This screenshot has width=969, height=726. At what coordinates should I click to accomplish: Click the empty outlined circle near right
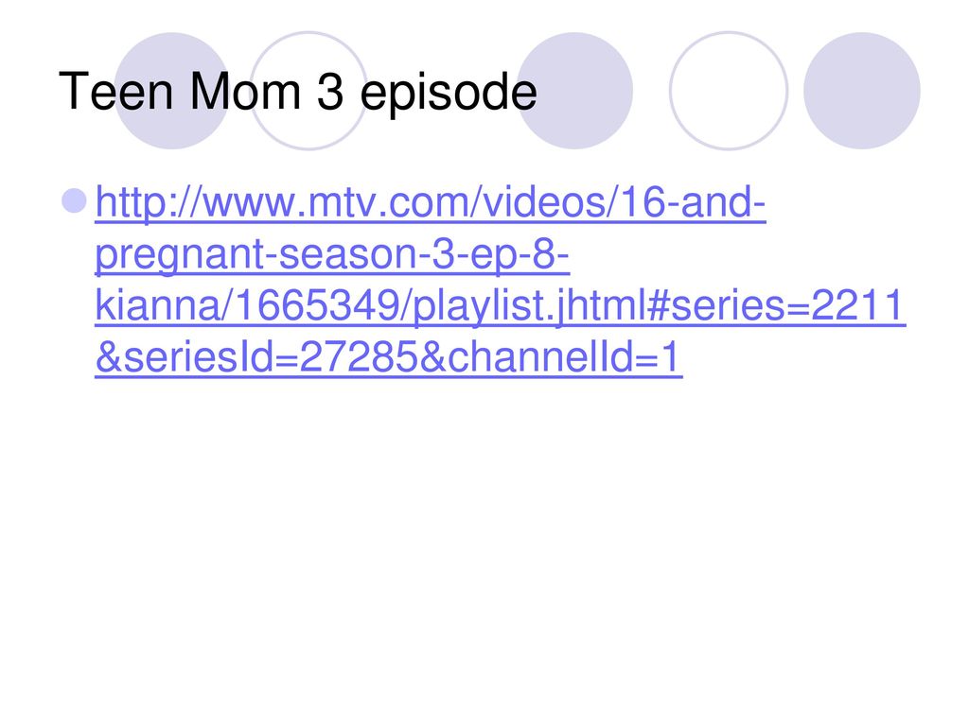pos(729,91)
